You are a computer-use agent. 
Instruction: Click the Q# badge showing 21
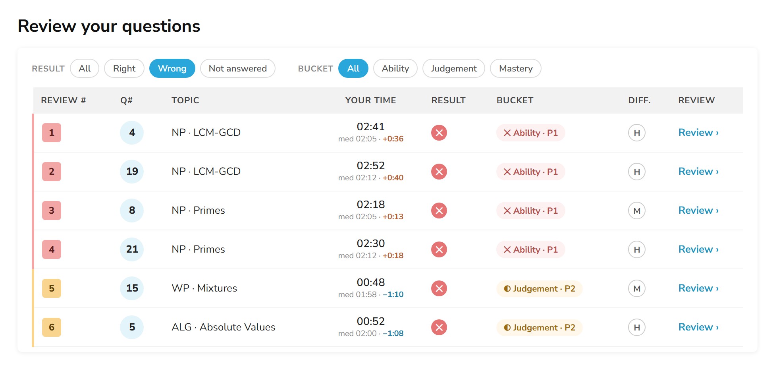coord(132,249)
